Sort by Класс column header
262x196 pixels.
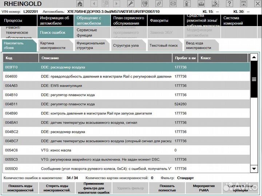coord(223,58)
